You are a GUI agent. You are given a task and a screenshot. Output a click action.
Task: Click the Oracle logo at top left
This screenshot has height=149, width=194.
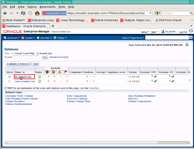point(13,32)
